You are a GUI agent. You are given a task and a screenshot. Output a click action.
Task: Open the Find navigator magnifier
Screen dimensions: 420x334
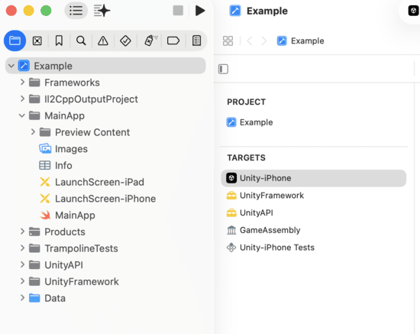click(x=81, y=41)
